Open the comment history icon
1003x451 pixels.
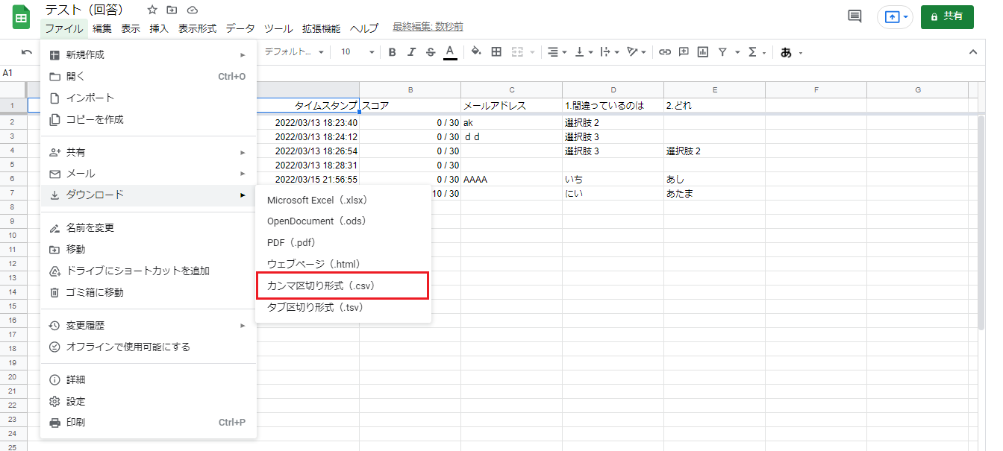(x=854, y=16)
